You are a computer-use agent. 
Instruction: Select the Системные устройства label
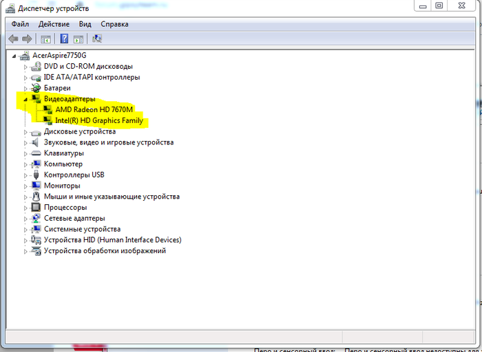click(83, 229)
